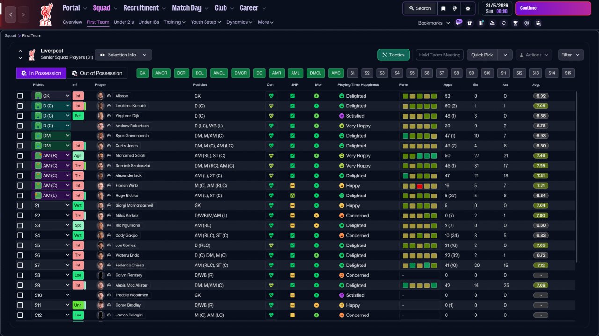Click the Spt badge for Rio Ngumoha

[x=78, y=225]
